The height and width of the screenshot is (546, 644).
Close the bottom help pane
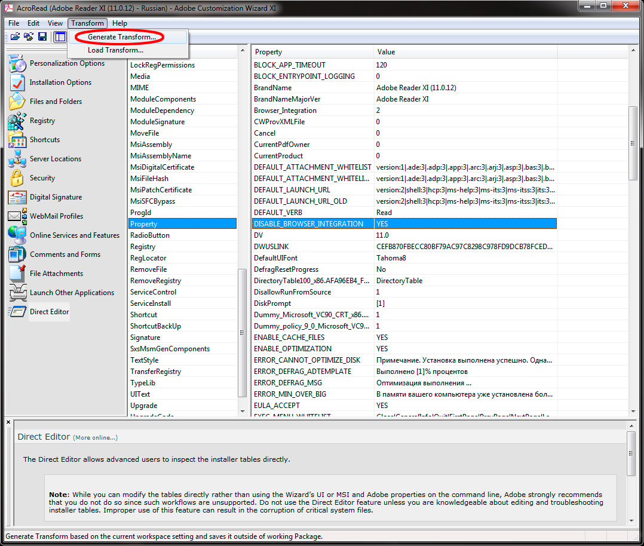8,422
